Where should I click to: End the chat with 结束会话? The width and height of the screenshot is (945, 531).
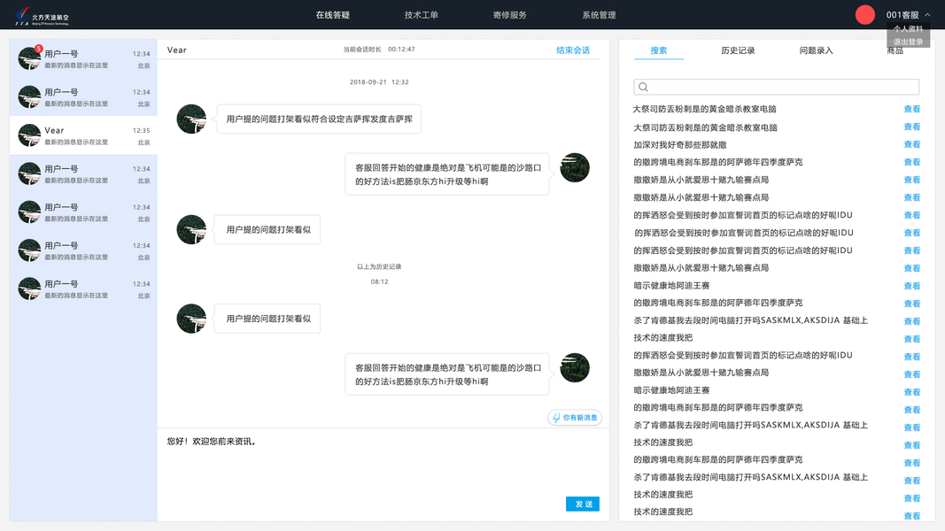[573, 50]
